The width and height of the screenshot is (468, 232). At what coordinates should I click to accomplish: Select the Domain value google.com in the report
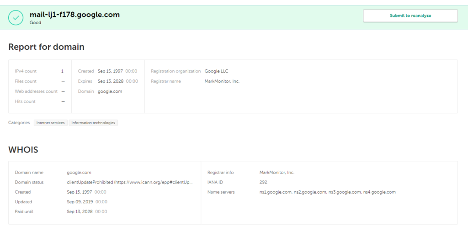point(110,91)
